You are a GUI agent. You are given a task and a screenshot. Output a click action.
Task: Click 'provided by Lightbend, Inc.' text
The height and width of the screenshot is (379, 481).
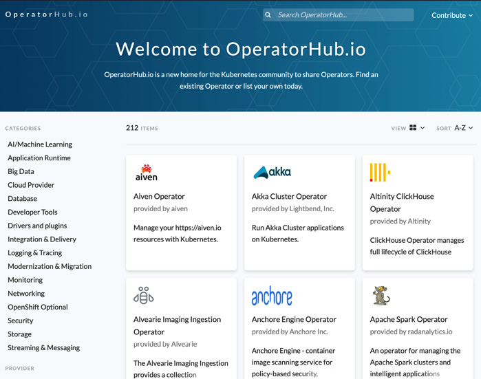point(293,209)
